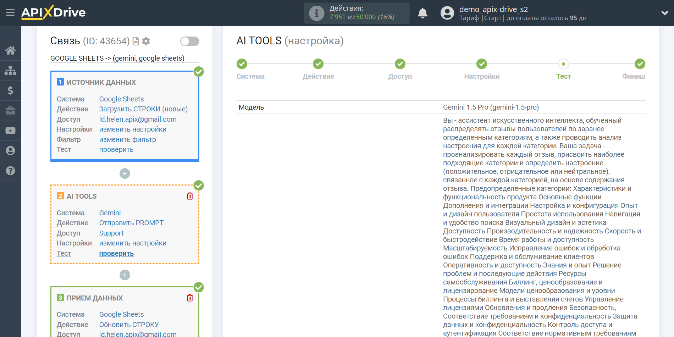Delete the AI TOOLS block
This screenshot has width=674, height=337.
coord(190,196)
